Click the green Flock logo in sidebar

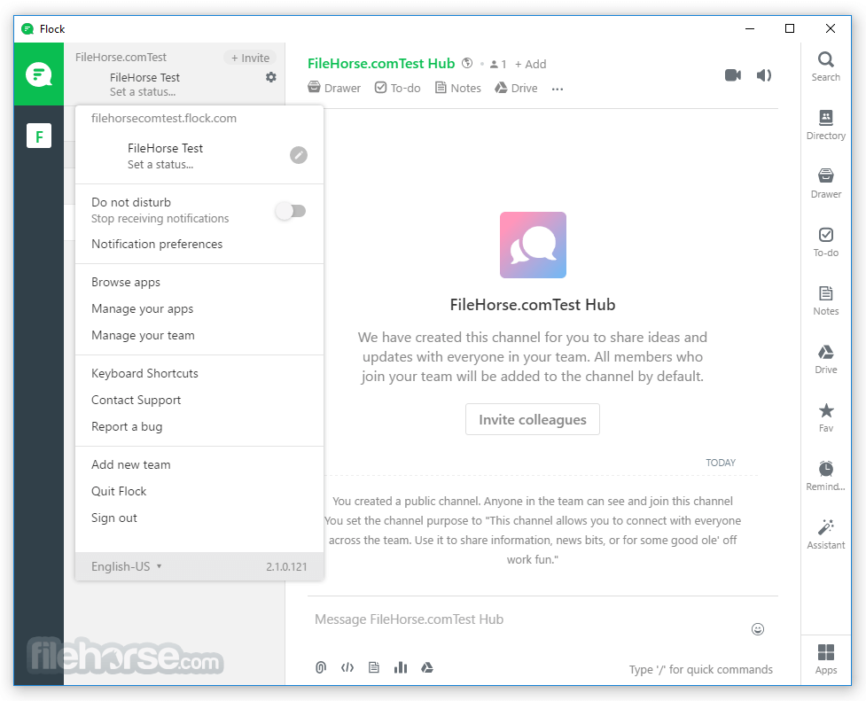[39, 74]
